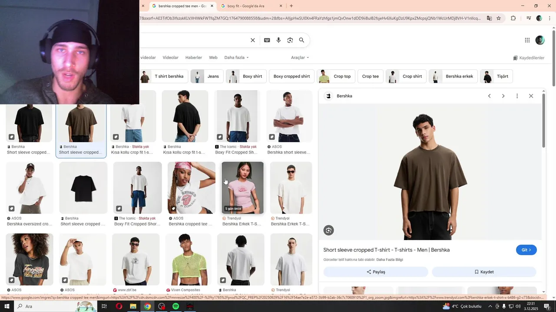The image size is (556, 312).
Task: Open Chrome media controls icon
Action: click(x=529, y=18)
